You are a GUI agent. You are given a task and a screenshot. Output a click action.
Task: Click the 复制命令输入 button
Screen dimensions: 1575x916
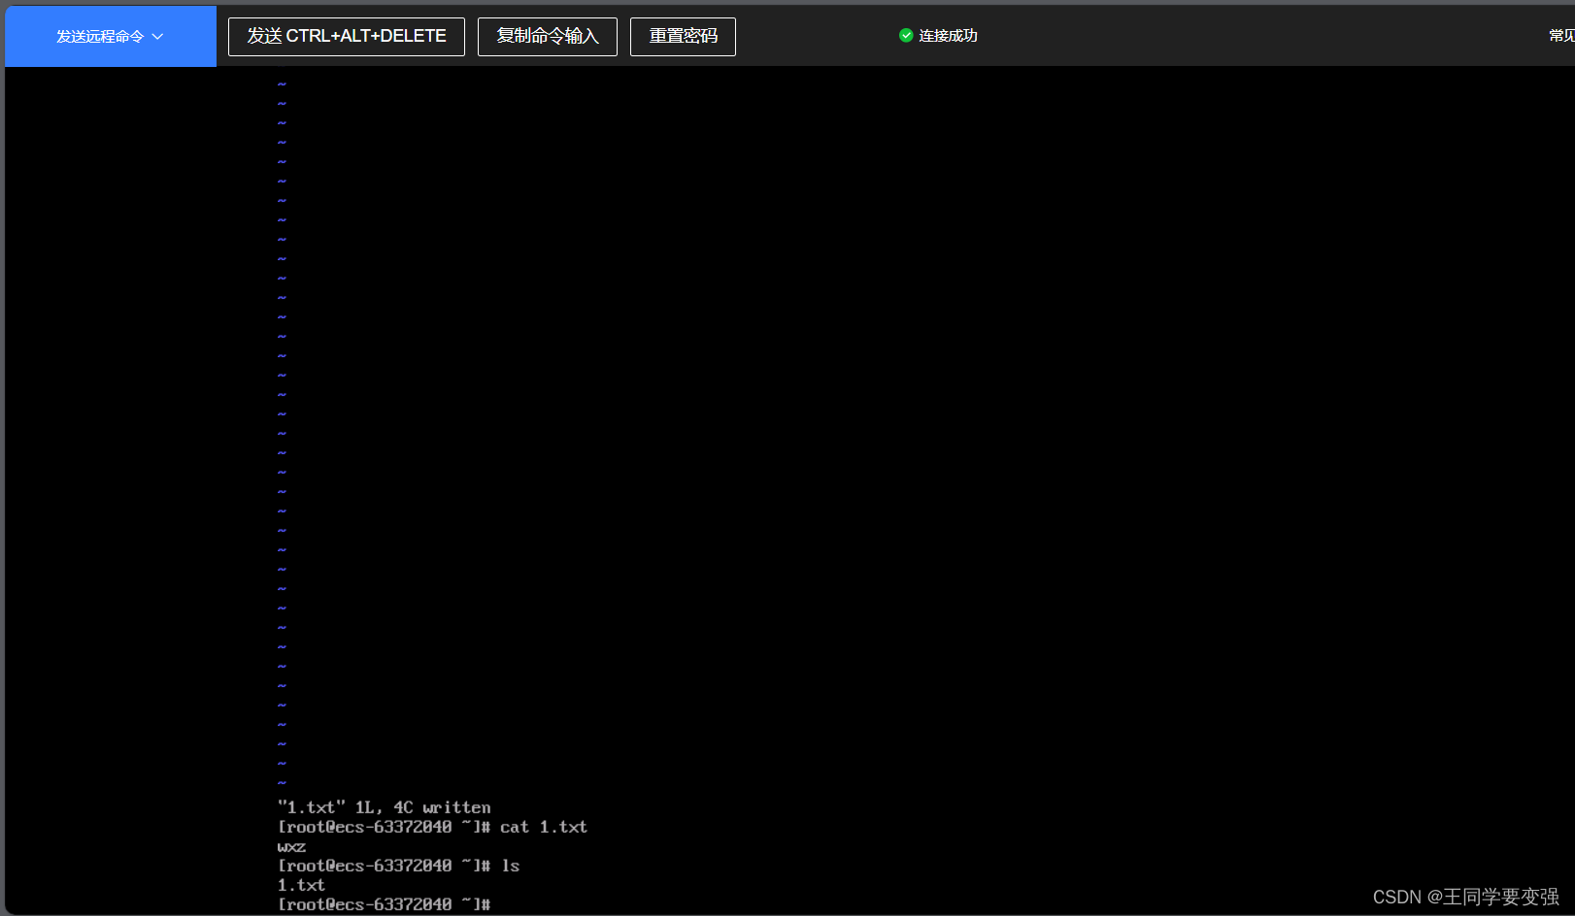(548, 37)
